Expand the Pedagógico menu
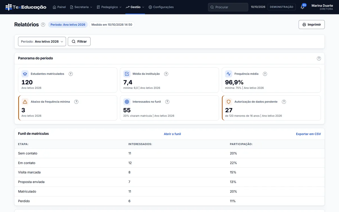339x212 pixels. click(109, 7)
